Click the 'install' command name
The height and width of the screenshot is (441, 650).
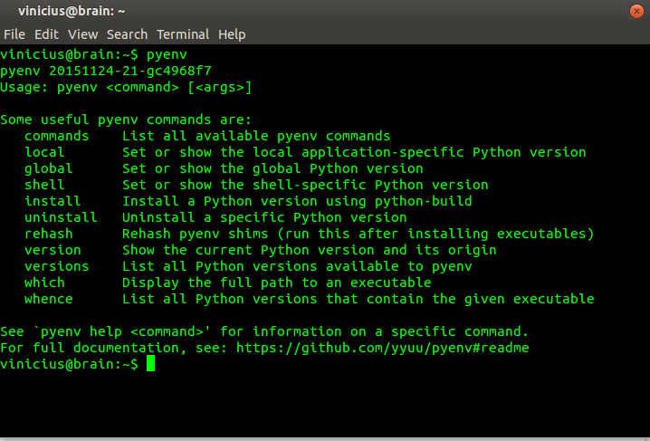(53, 201)
